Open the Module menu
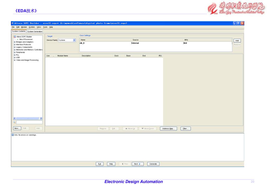Image resolution: width=267 pixels, height=185 pixels. (24, 27)
